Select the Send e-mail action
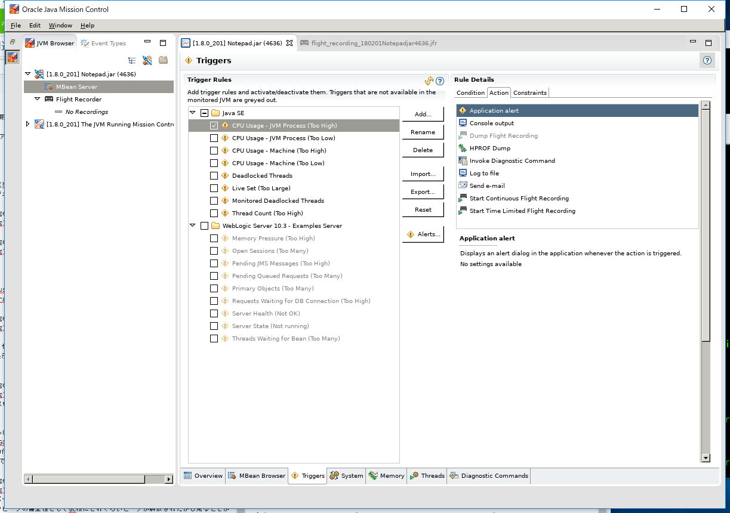Image resolution: width=730 pixels, height=513 pixels. 486,186
